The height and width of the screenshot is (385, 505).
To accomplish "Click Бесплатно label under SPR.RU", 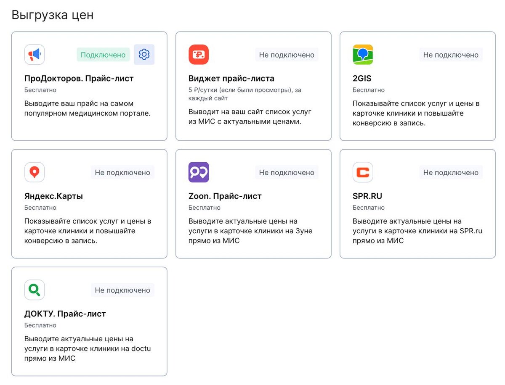I will coord(369,208).
